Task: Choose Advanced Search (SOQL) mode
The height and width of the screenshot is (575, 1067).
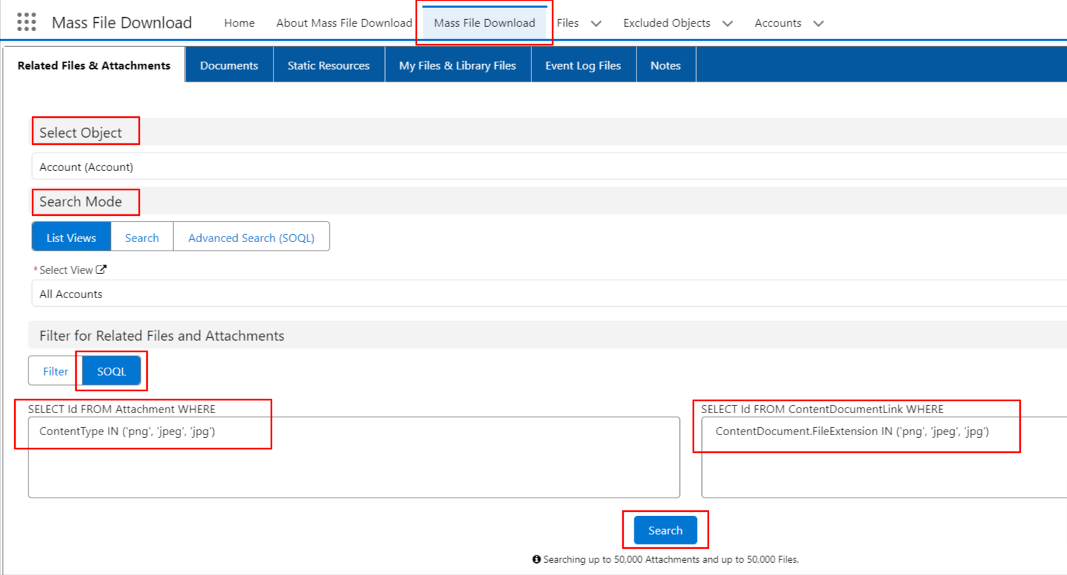Action: [x=251, y=238]
